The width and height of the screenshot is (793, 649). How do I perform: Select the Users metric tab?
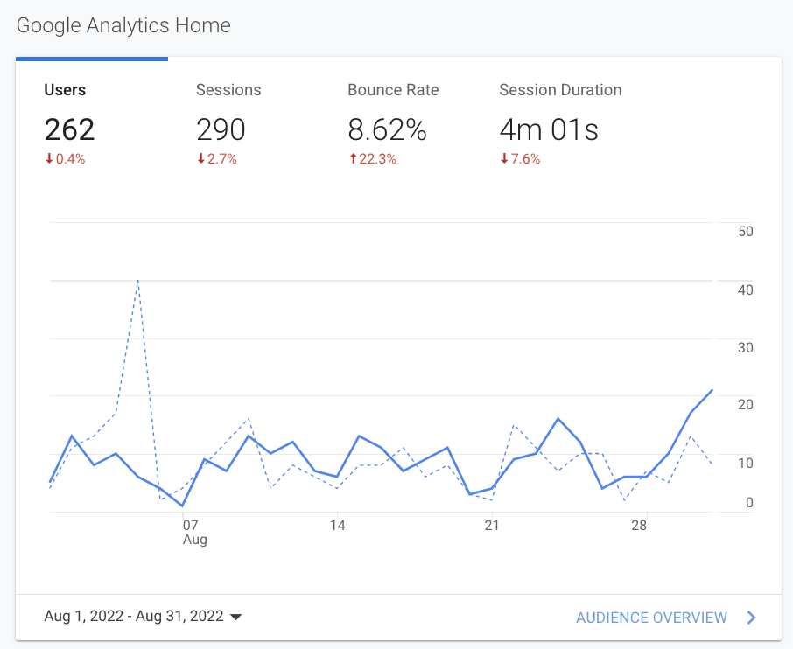pos(92,124)
